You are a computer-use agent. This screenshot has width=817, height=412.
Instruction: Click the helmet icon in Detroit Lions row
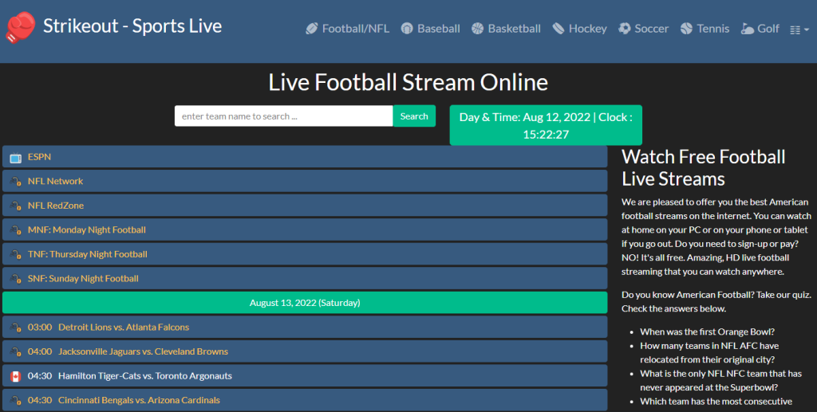[x=16, y=328]
